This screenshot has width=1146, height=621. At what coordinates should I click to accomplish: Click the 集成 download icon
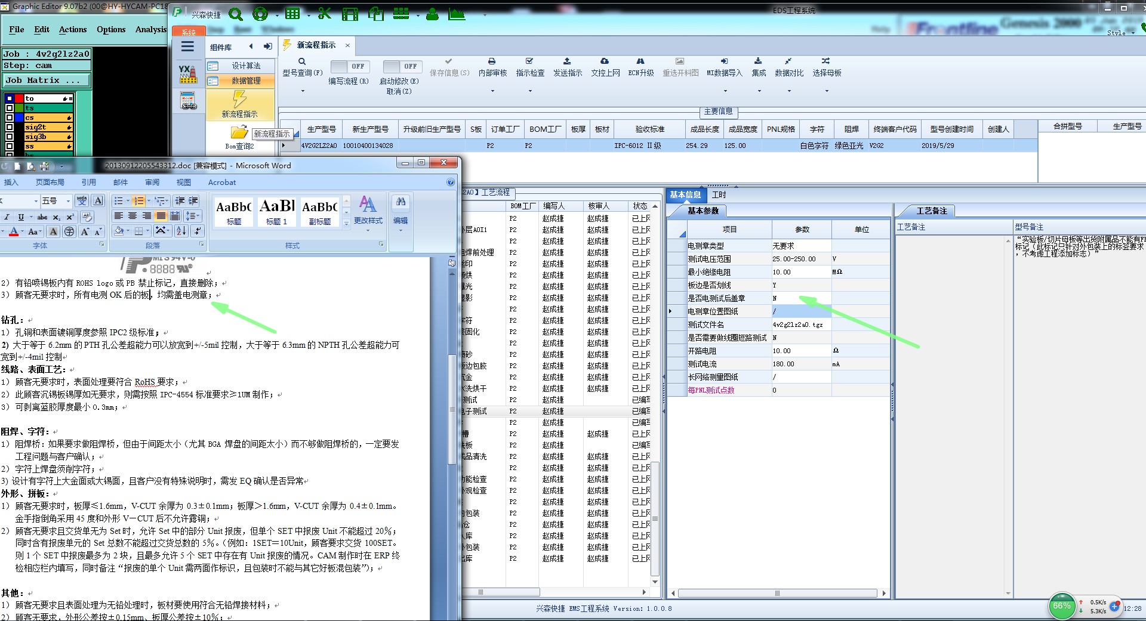758,61
